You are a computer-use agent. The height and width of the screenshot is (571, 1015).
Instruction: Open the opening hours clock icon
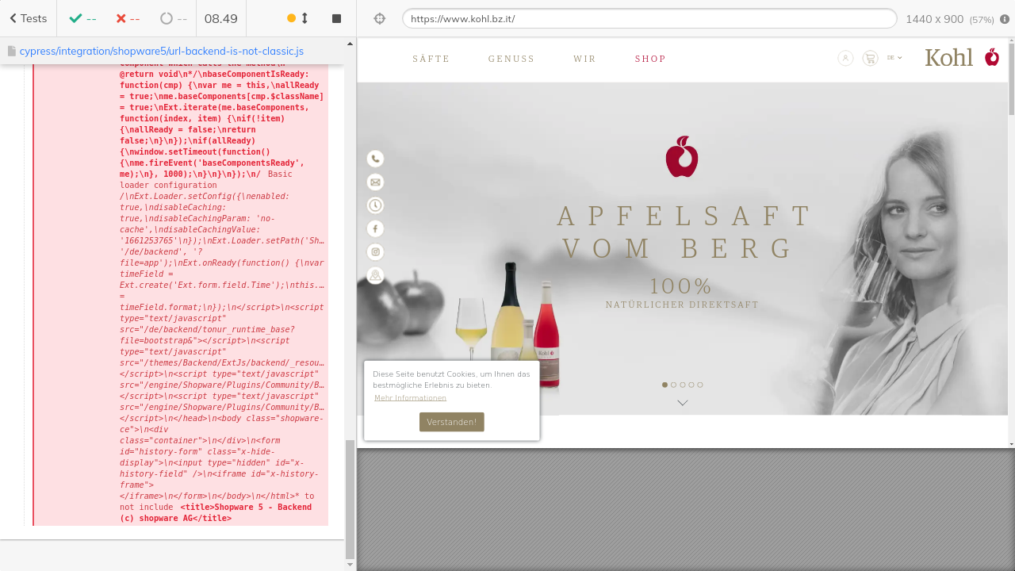[x=376, y=205]
